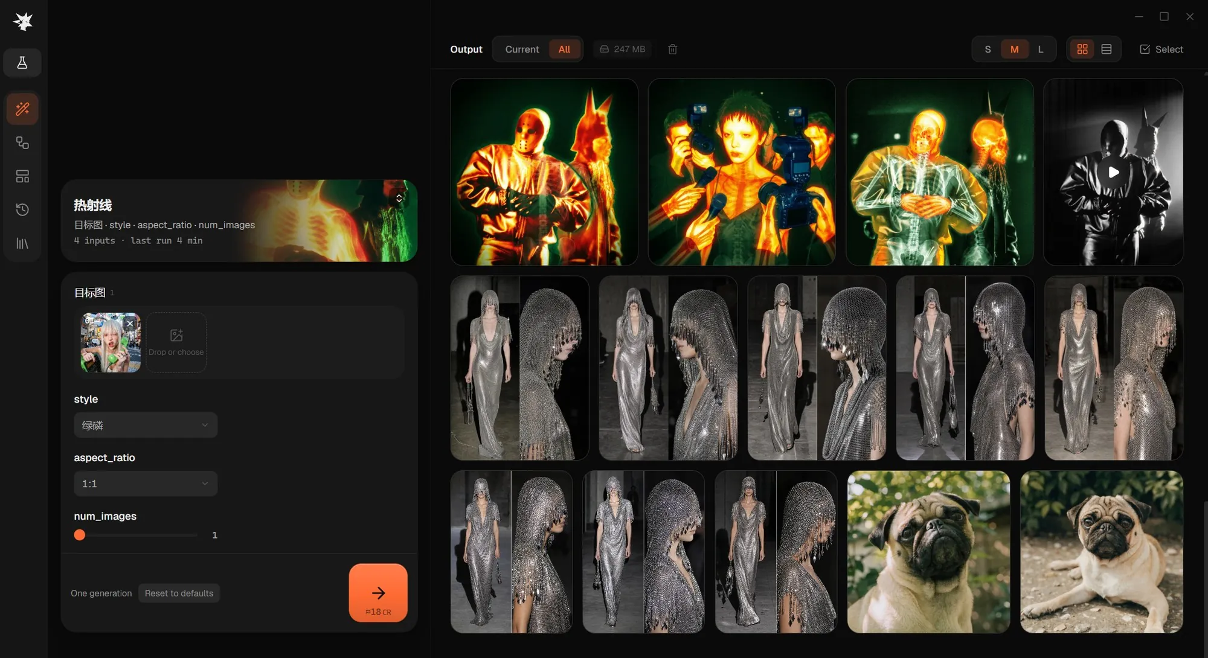The height and width of the screenshot is (658, 1208).
Task: Click the app logo in top-left corner
Action: 23,22
